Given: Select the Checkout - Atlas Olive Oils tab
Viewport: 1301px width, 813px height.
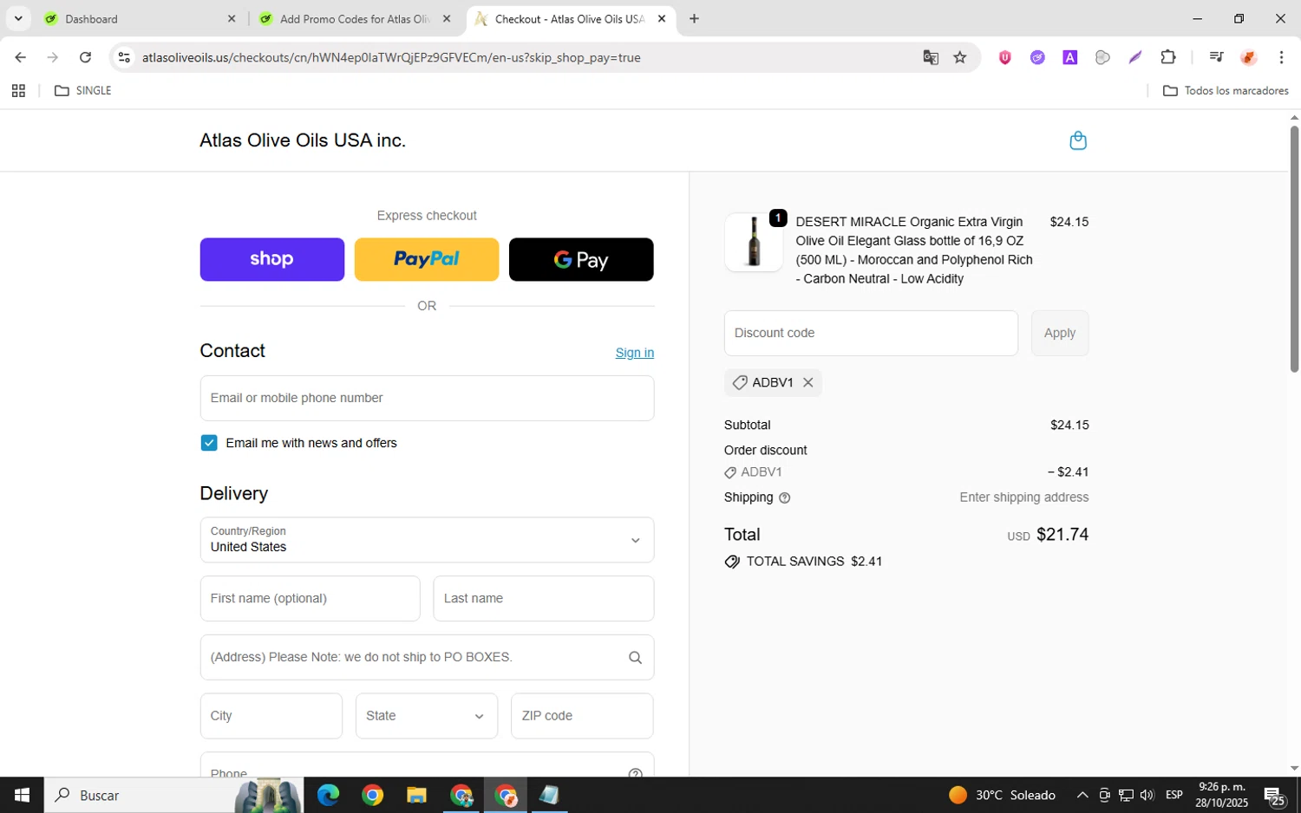Looking at the screenshot, I should pos(571,18).
